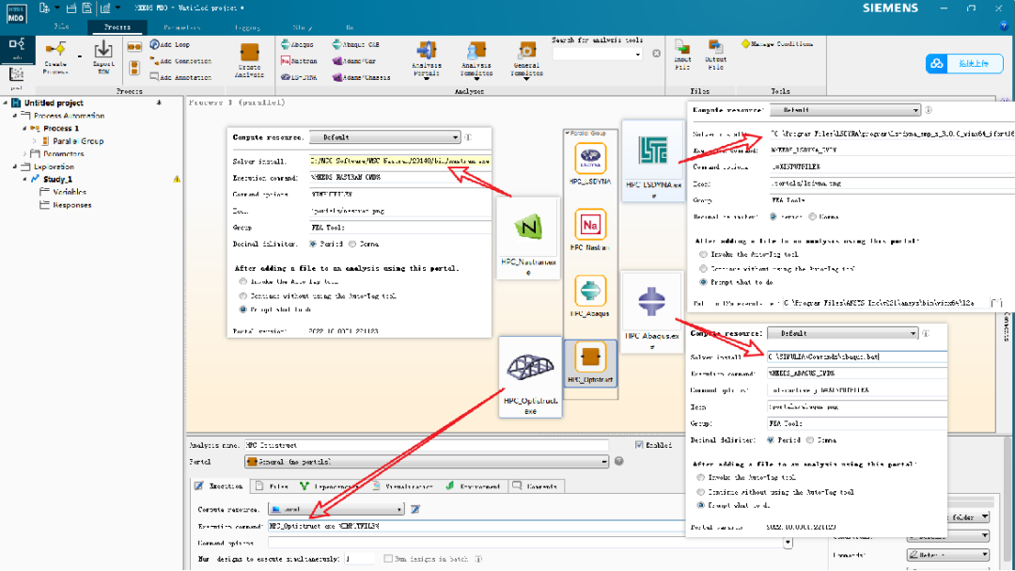
Task: Select the Nastran analysis tool in the ribbon
Action: pos(299,61)
